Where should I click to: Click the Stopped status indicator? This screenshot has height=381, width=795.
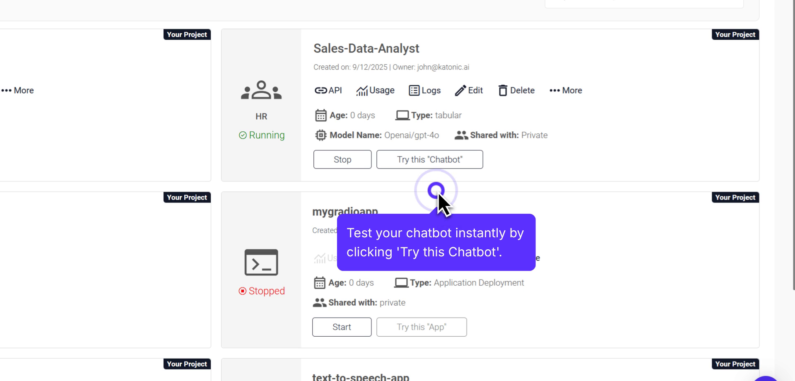pyautogui.click(x=262, y=291)
